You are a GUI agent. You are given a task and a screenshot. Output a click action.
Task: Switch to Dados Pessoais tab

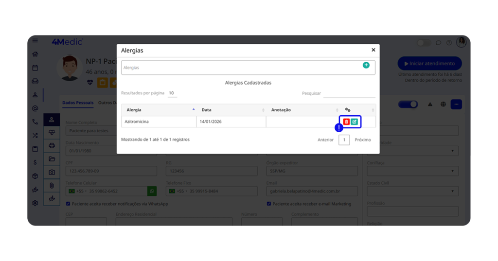[78, 103]
